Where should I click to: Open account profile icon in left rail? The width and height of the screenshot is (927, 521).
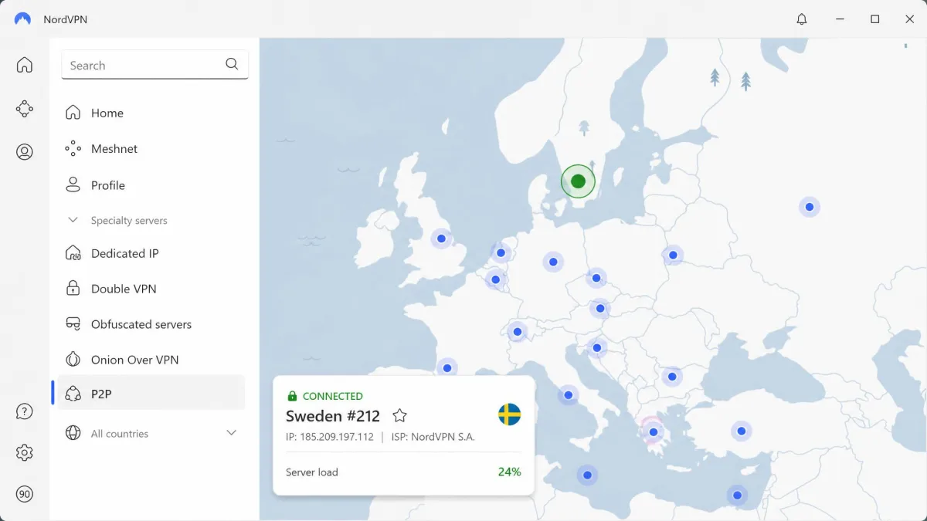(25, 152)
